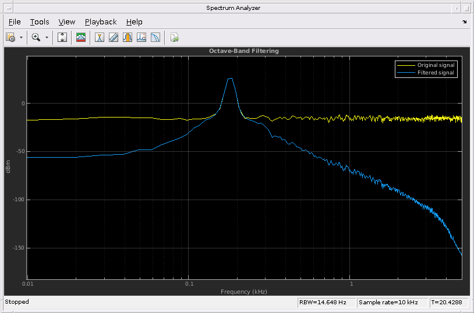Open the File menu
Screen dimensions: 474x313
(x=15, y=22)
